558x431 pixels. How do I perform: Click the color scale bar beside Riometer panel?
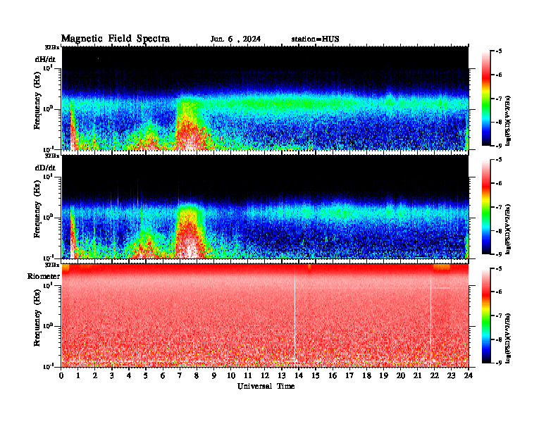click(485, 316)
